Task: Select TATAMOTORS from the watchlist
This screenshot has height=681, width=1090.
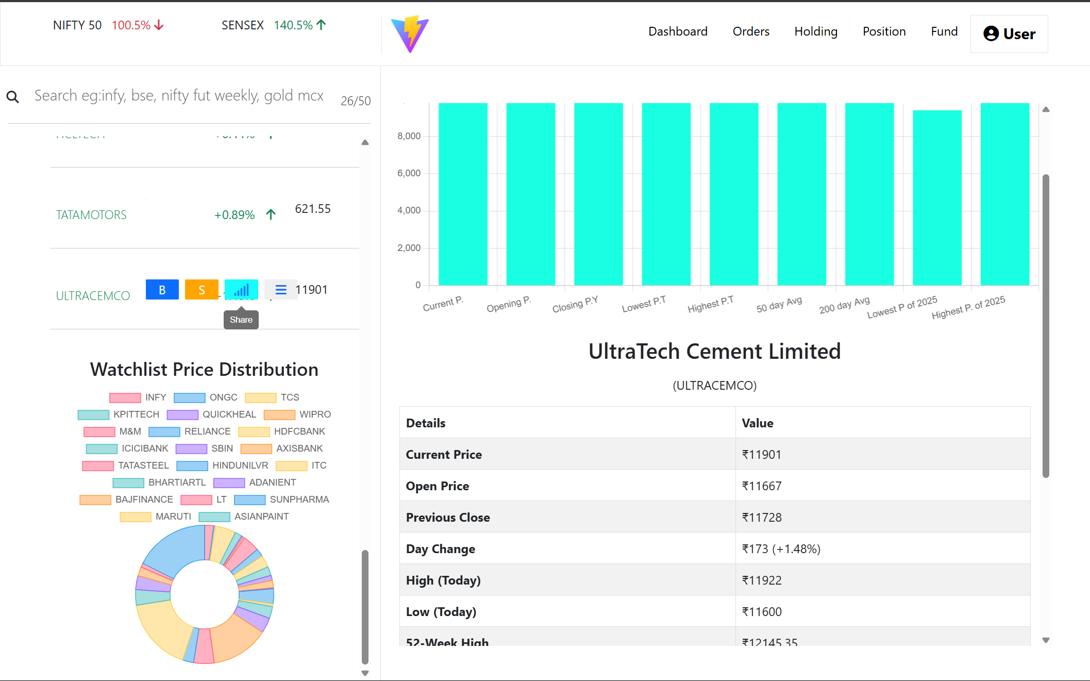Action: [x=91, y=215]
